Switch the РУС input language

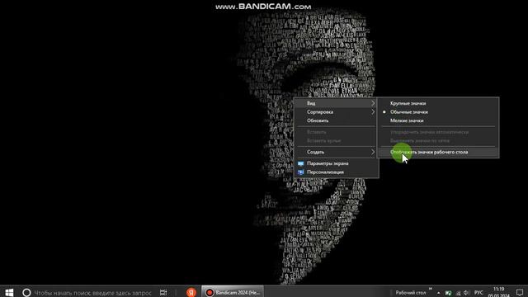[x=478, y=293]
